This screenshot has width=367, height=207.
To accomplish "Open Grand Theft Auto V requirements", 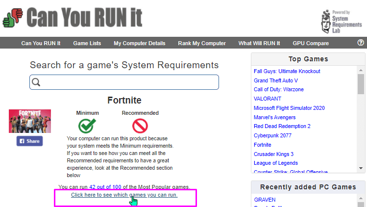I will pos(276,80).
